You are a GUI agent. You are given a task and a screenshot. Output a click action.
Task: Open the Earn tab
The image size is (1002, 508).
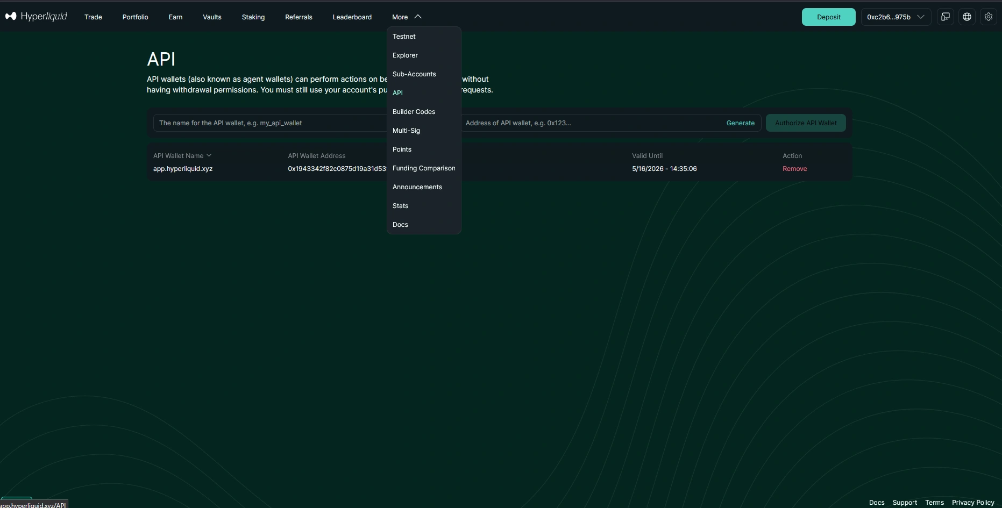(x=175, y=17)
